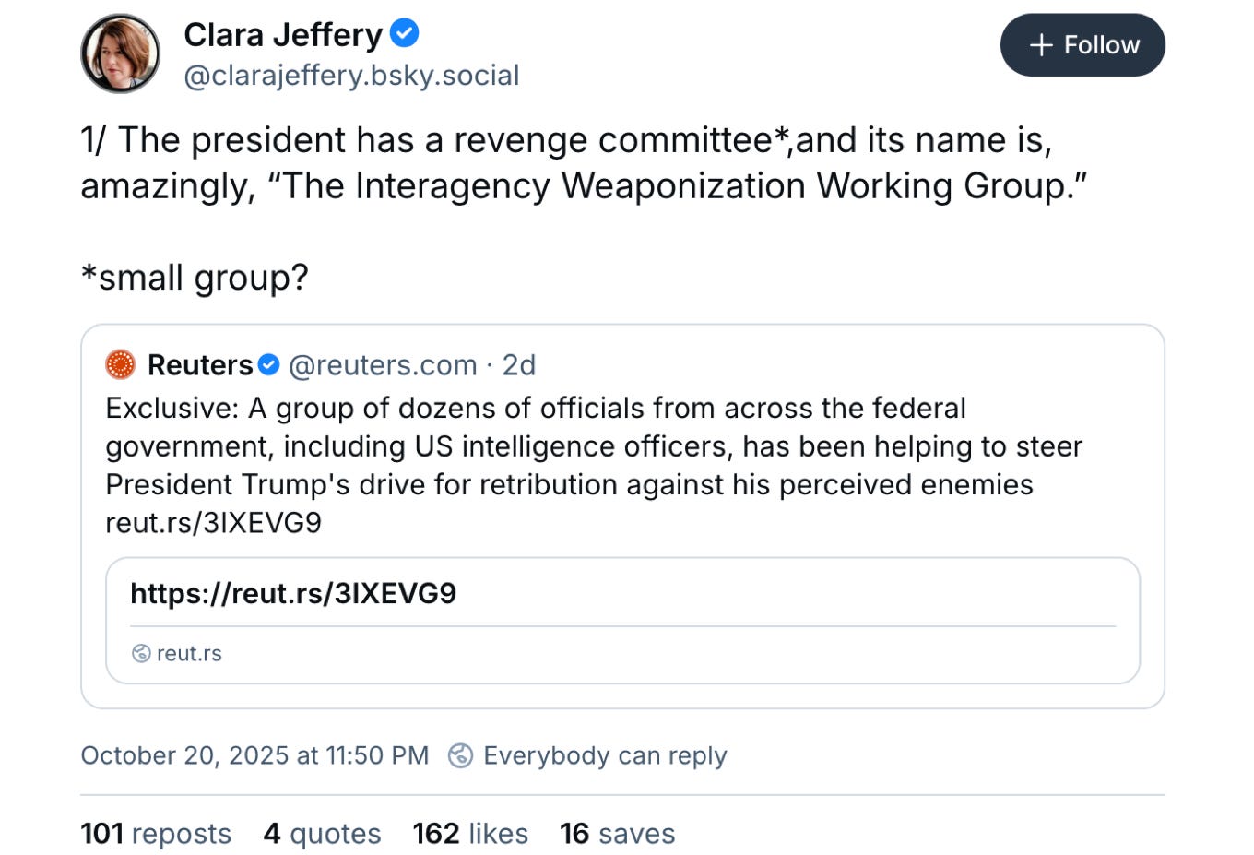Click the October 20, 2025 post timestamp
This screenshot has height=855, width=1254.
pyautogui.click(x=254, y=755)
